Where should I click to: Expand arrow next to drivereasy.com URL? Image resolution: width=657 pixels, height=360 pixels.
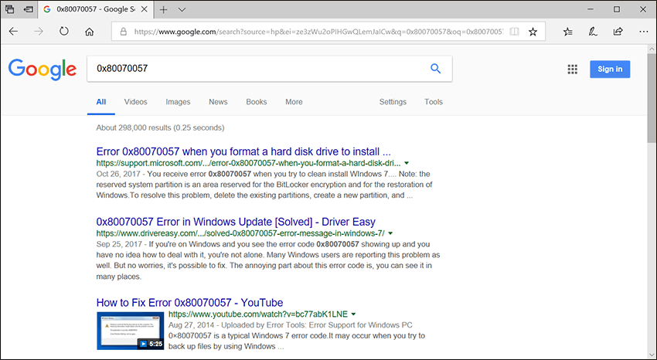pos(390,233)
